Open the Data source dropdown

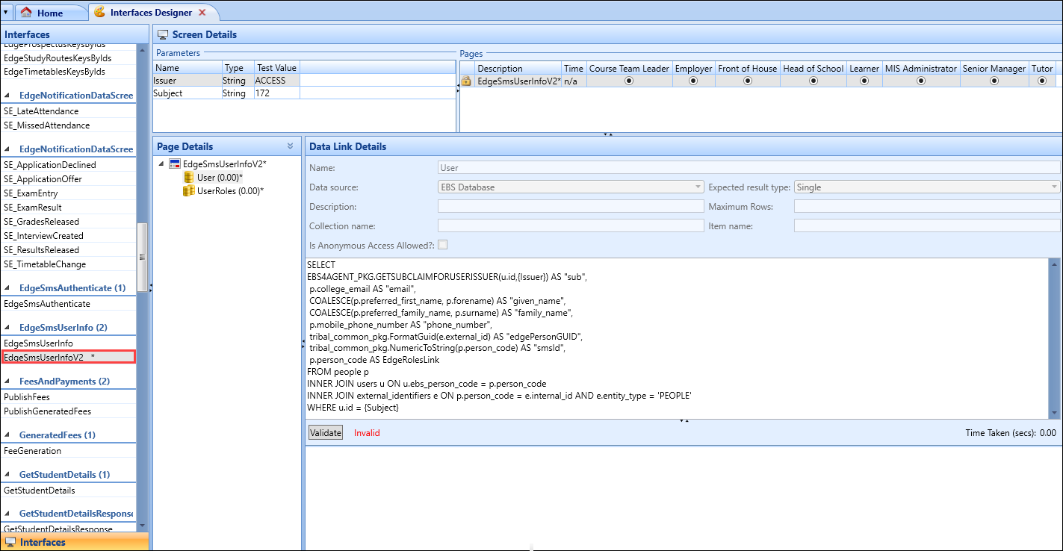click(x=698, y=187)
